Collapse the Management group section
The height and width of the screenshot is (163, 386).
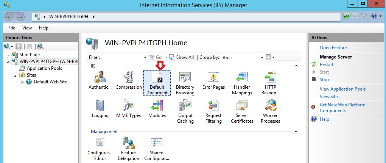296,132
